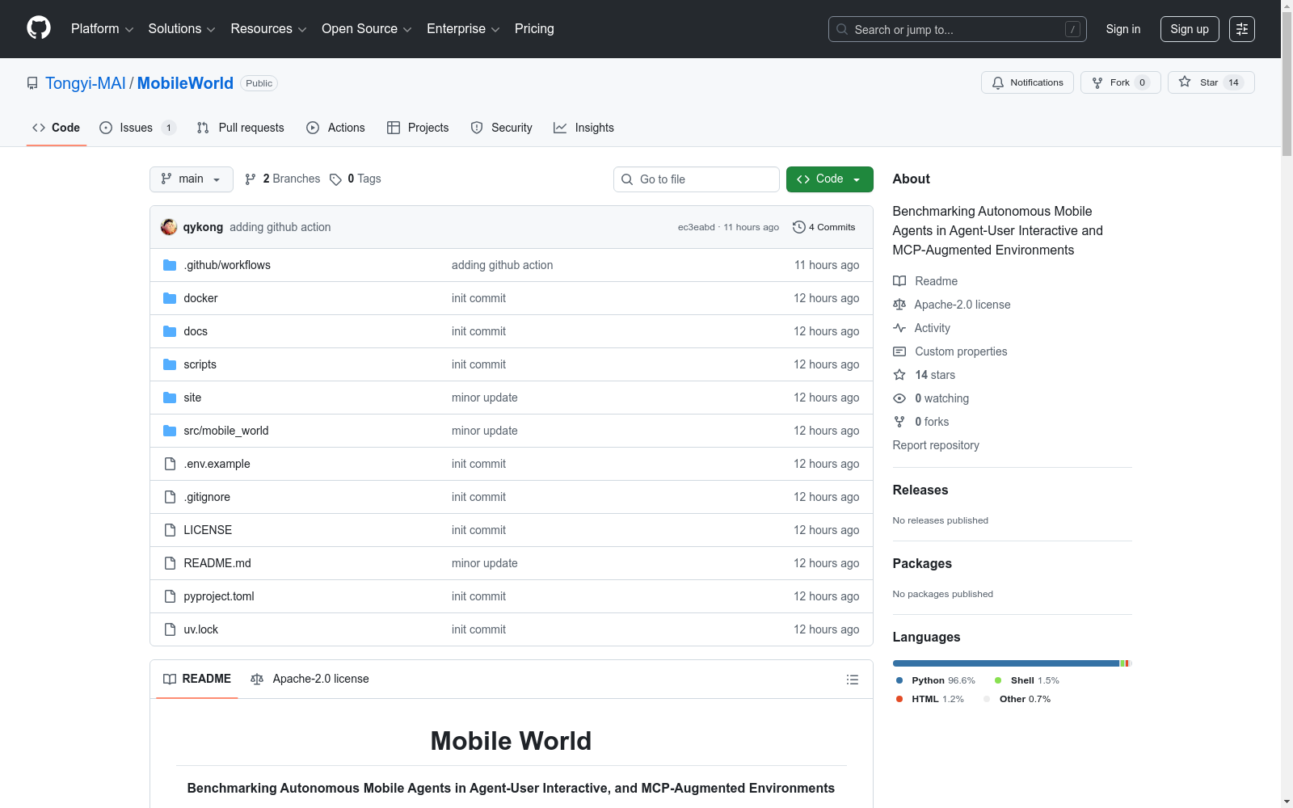Select the Apache-2.0 license tab
Viewport: 1293px width, 808px height.
click(310, 679)
